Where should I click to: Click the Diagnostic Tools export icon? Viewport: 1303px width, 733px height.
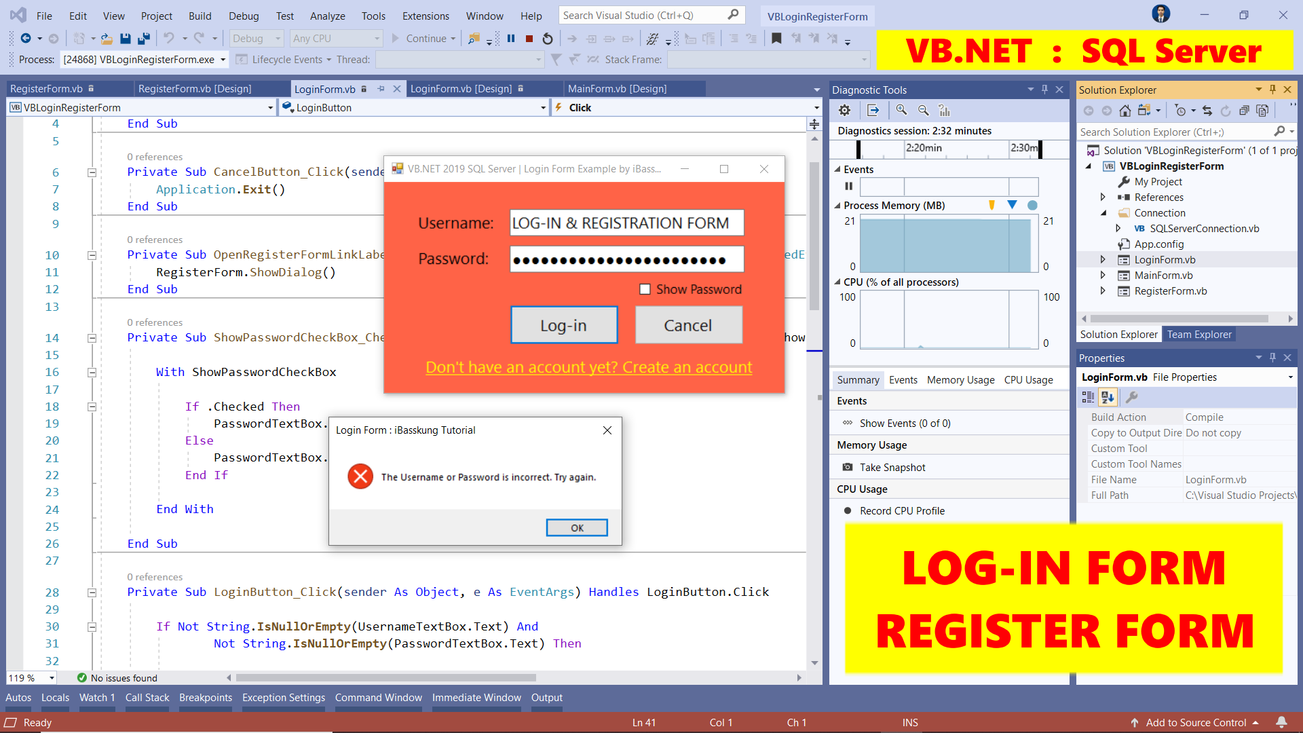(x=873, y=110)
